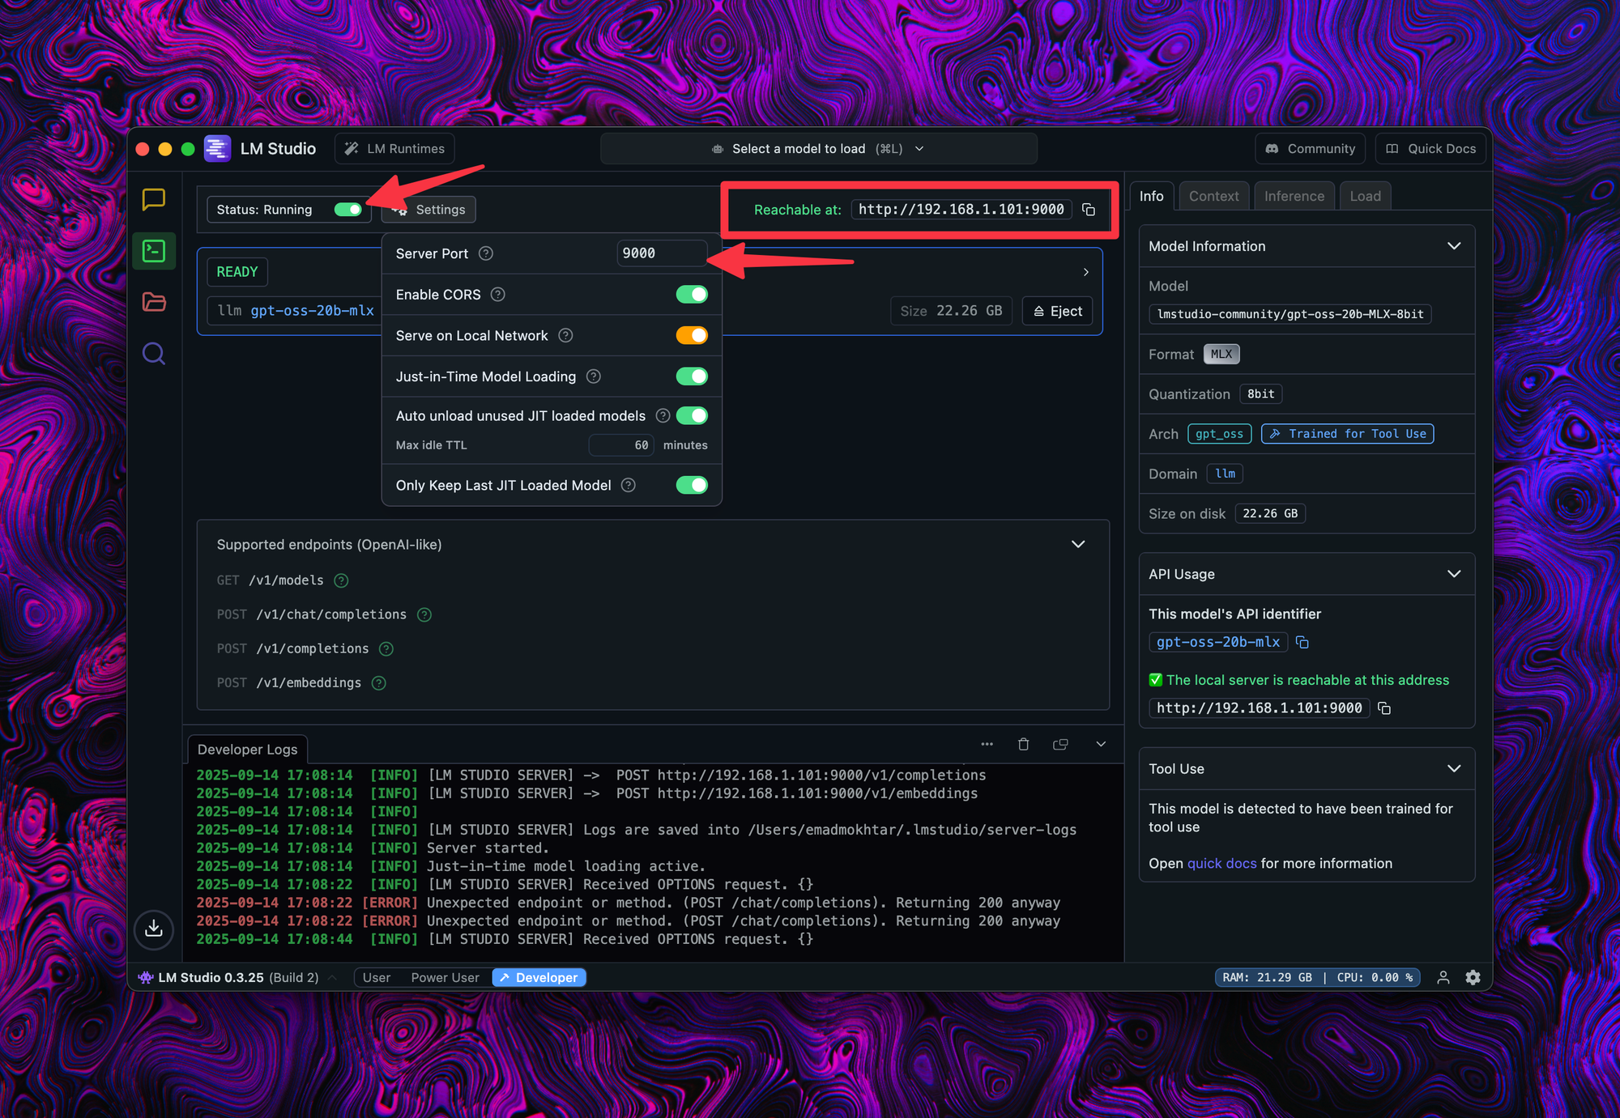Show help for POST /v1/completions endpoint
This screenshot has height=1118, width=1620.
click(x=386, y=648)
